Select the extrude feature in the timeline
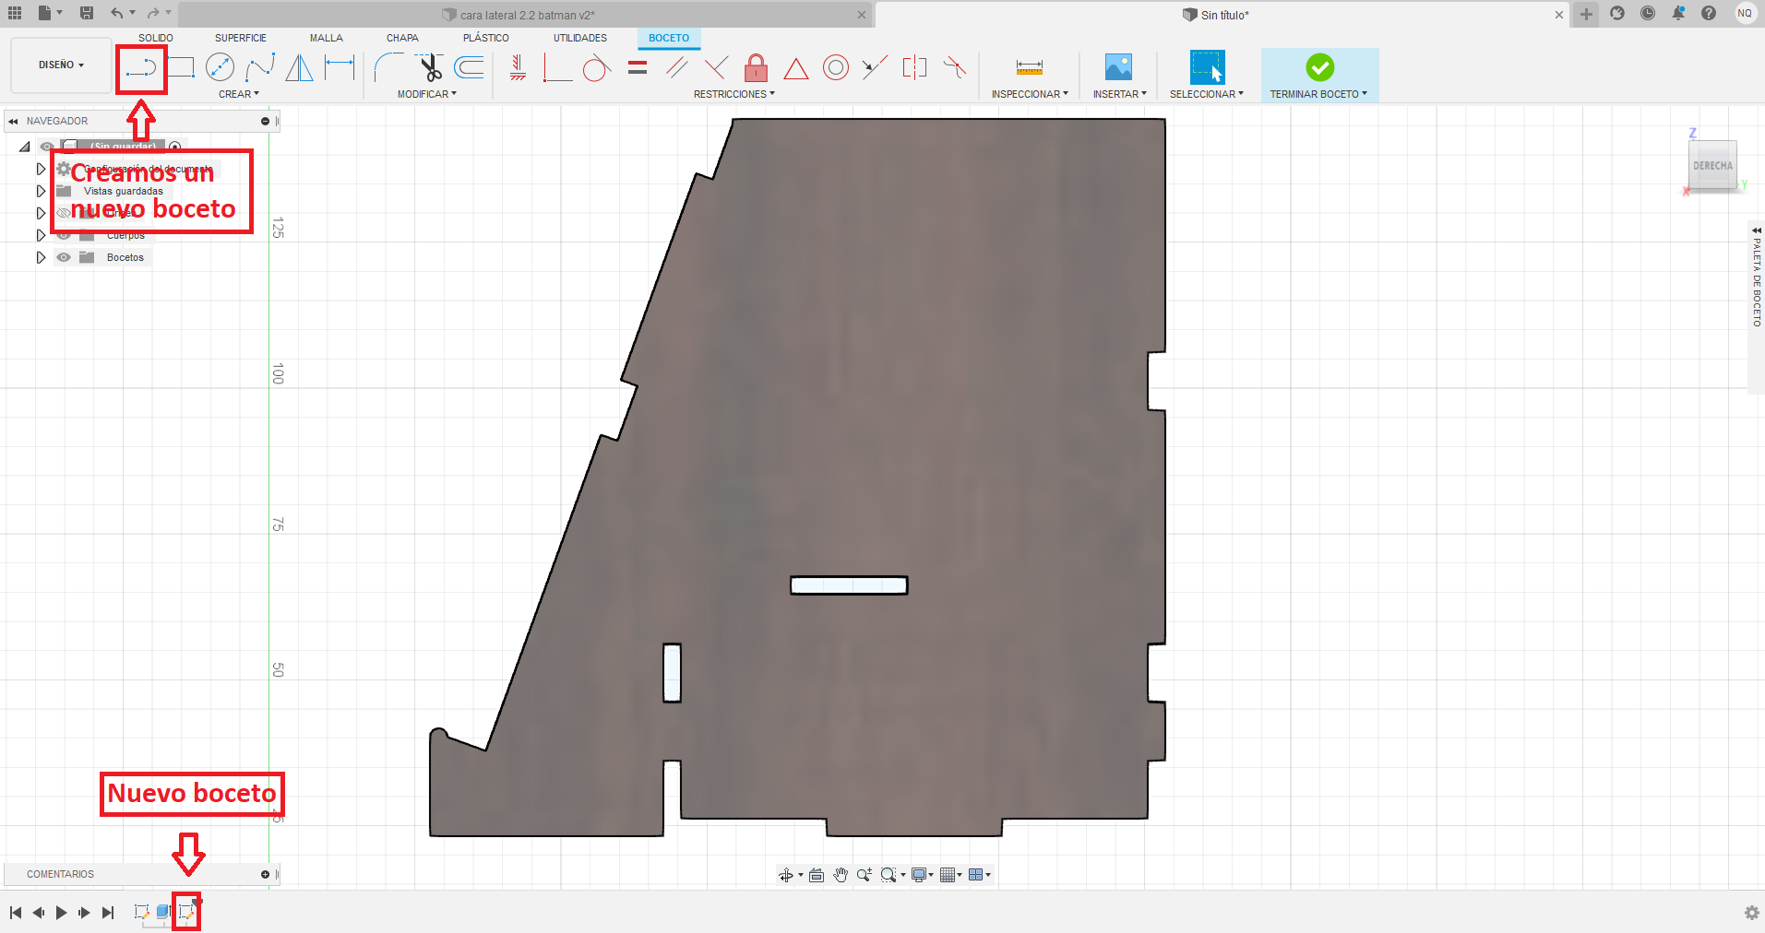 point(163,912)
